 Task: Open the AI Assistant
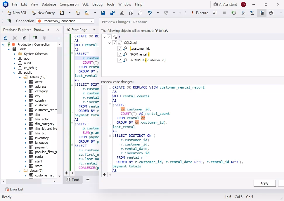tap(225, 4)
